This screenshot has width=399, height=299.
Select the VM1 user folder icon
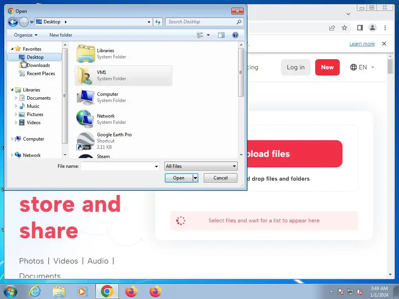click(85, 76)
